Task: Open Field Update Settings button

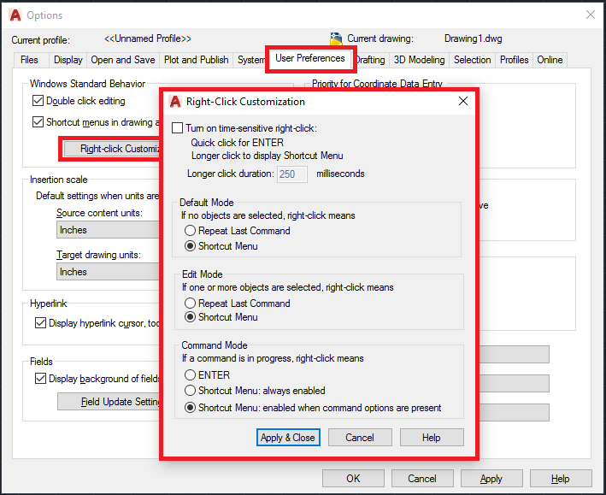Action: (109, 402)
